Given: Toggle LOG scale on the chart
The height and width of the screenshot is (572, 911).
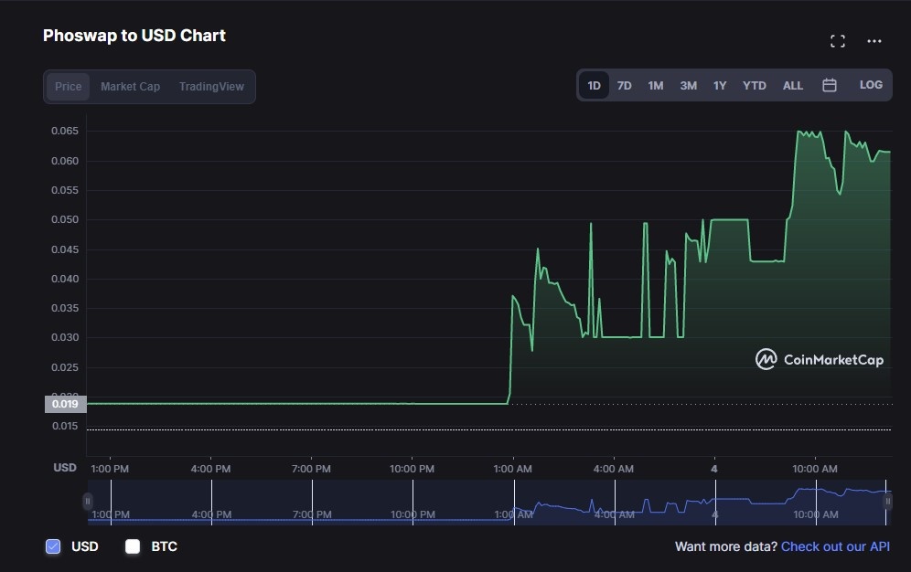Looking at the screenshot, I should pos(871,85).
